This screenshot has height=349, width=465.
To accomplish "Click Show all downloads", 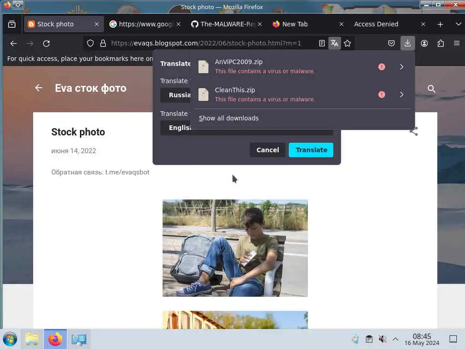I will (229, 118).
